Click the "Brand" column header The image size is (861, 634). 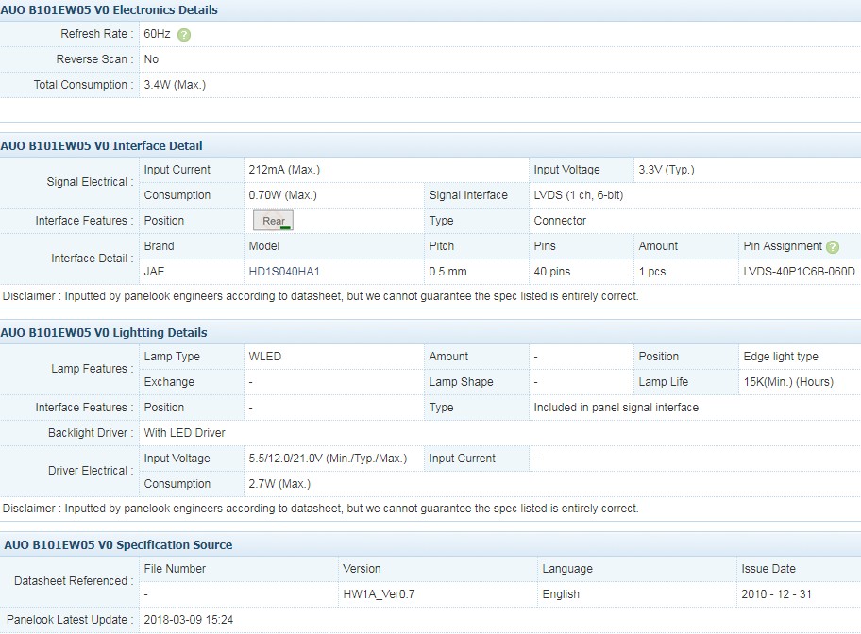tap(160, 246)
